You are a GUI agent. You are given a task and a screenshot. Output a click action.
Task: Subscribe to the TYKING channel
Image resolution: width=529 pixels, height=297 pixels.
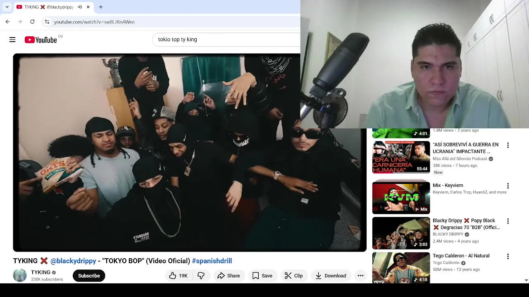coord(89,276)
